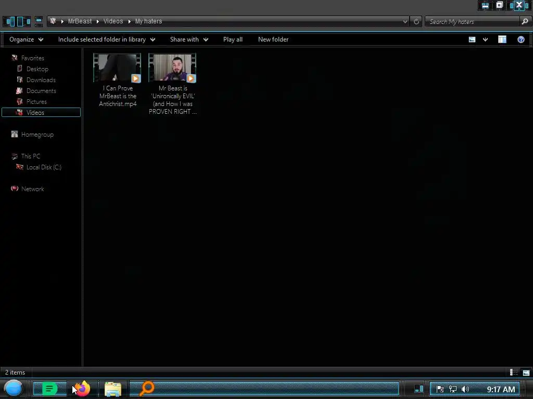Select Pictures in the sidebar
The width and height of the screenshot is (533, 399).
click(x=36, y=101)
